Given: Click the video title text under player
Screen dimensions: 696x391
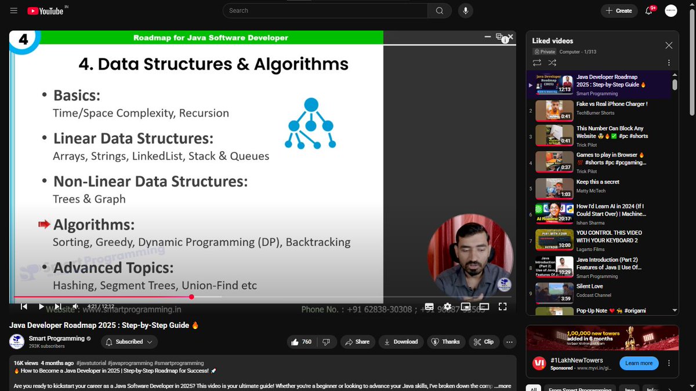Looking at the screenshot, I should click(x=104, y=325).
